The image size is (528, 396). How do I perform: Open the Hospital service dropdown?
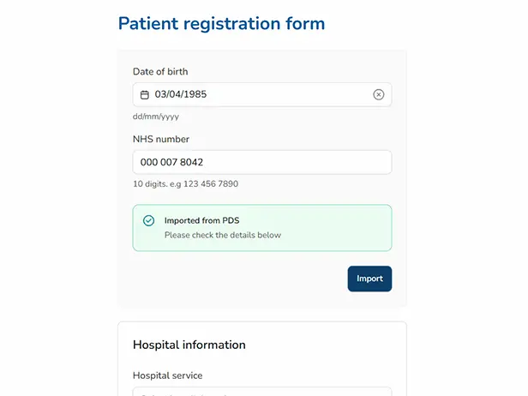(261, 392)
